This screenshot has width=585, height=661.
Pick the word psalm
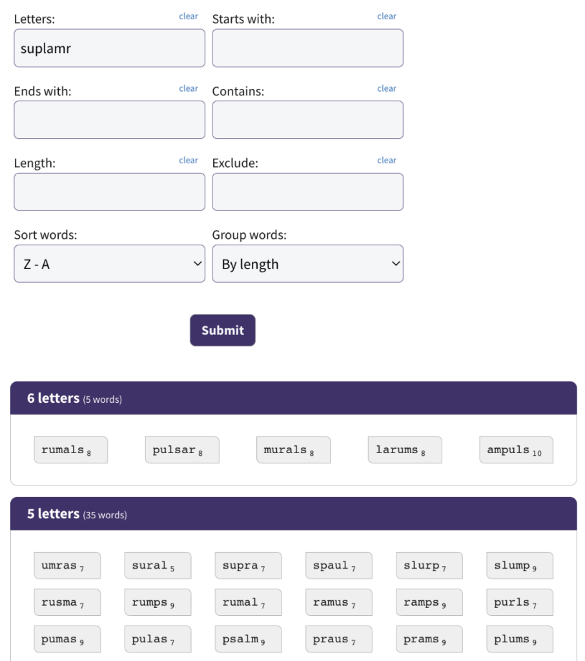(x=247, y=639)
